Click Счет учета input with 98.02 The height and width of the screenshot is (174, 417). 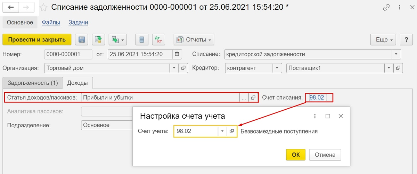coord(196,131)
